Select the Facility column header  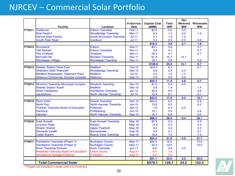point(63,27)
